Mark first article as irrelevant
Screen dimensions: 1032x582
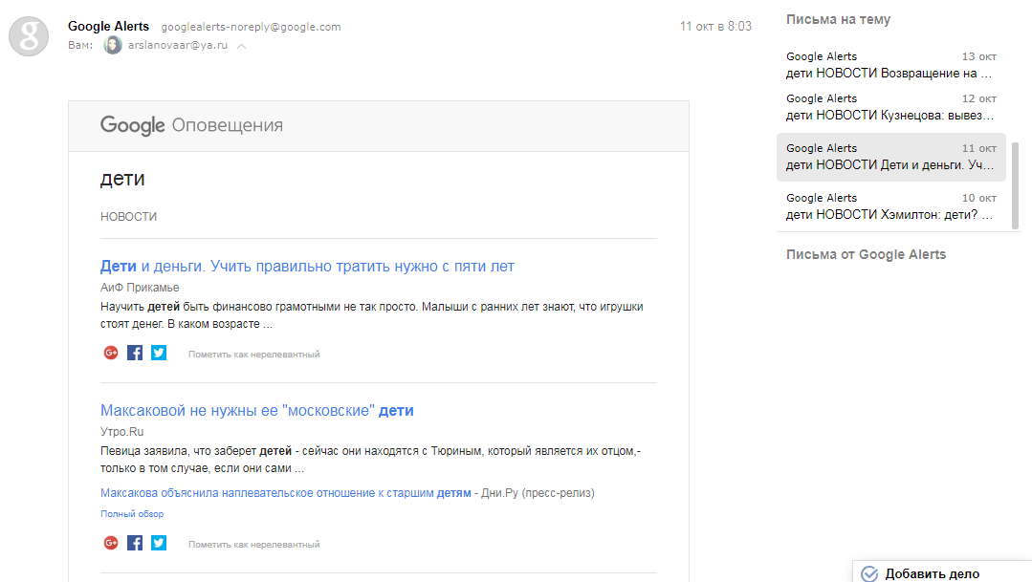pos(253,355)
